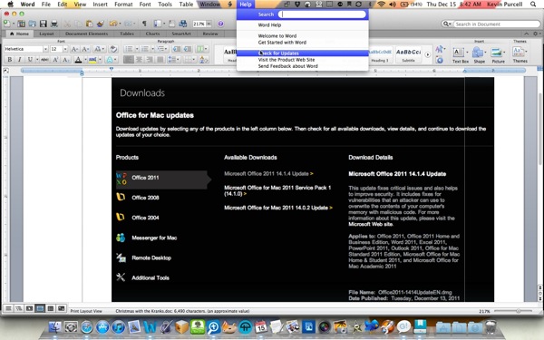
Task: Click the Sort icon in Paragraph group
Action: (x=204, y=60)
